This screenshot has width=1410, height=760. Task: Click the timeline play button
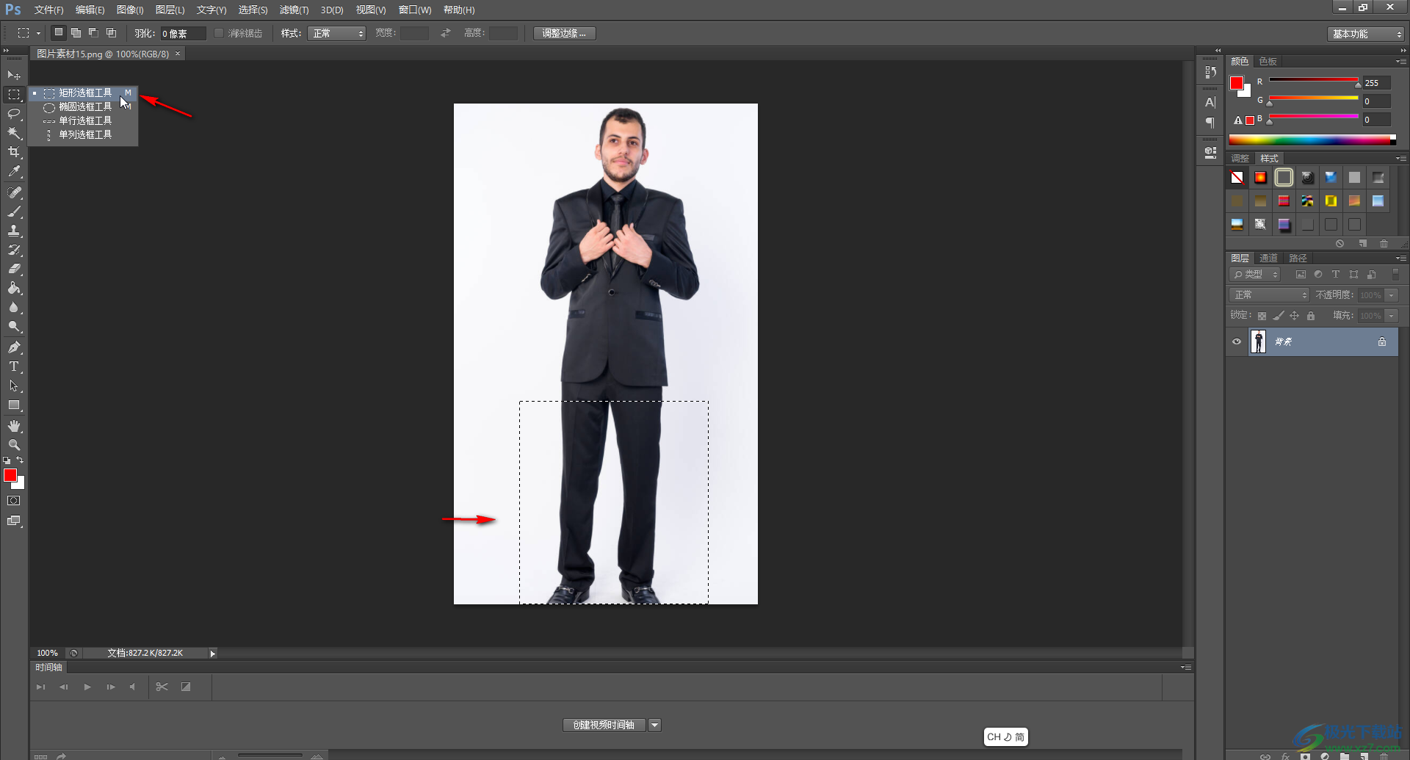click(87, 687)
